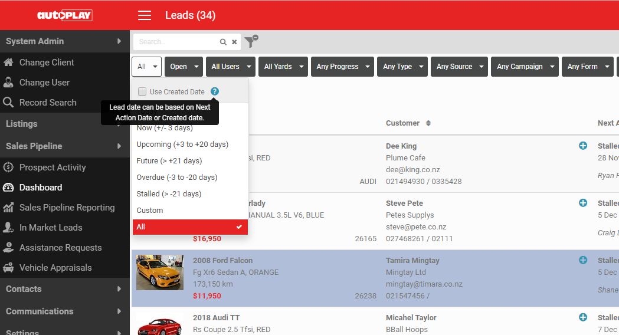Viewport: 619px width, 335px height.
Task: Click the Record Search magnifier icon
Action: coord(8,103)
